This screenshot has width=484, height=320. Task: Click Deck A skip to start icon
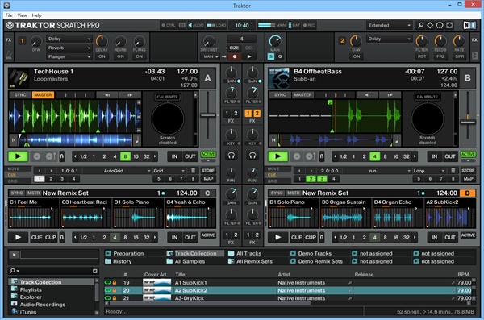pyautogui.click(x=14, y=140)
